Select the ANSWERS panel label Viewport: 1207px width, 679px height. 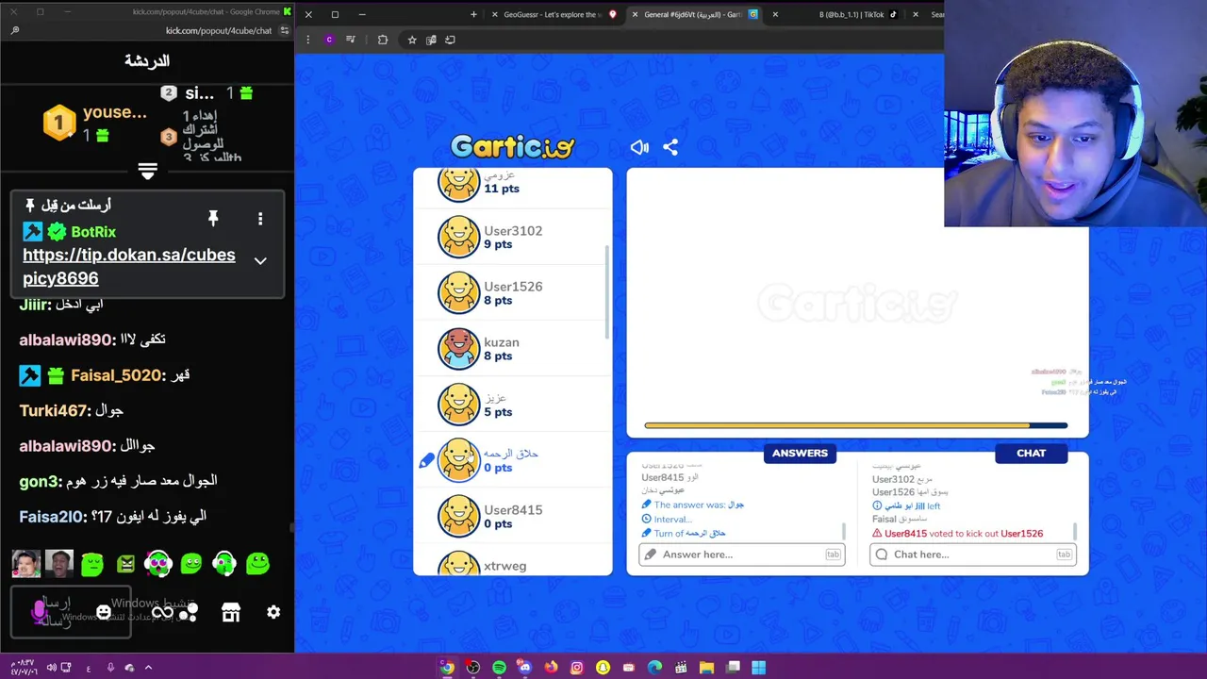pos(800,454)
